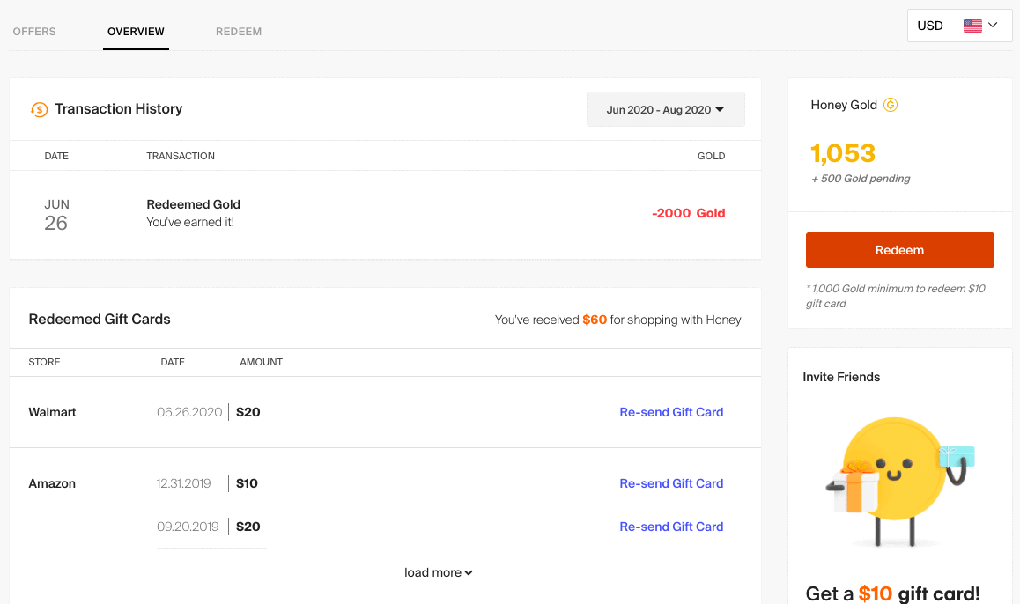
Task: Expand the load more gift cards list
Action: (x=438, y=572)
